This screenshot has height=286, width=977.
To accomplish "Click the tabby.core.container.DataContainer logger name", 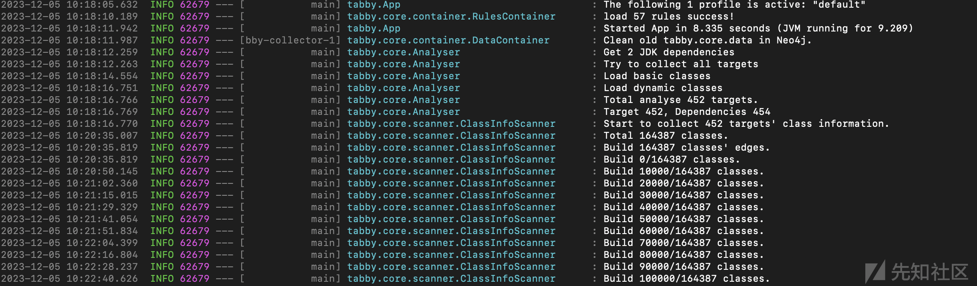I will coord(448,40).
